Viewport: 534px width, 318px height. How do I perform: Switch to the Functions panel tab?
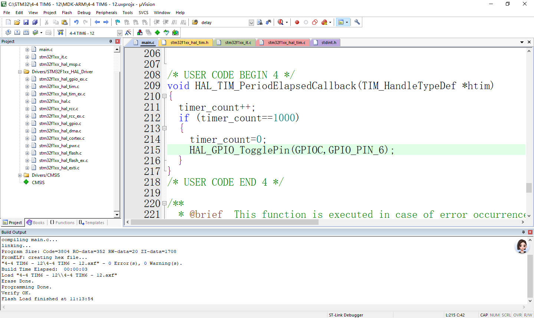62,223
